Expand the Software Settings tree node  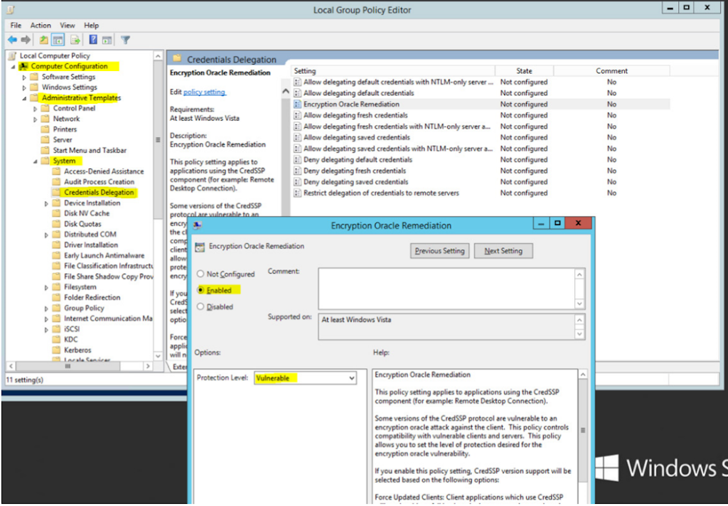(x=25, y=77)
